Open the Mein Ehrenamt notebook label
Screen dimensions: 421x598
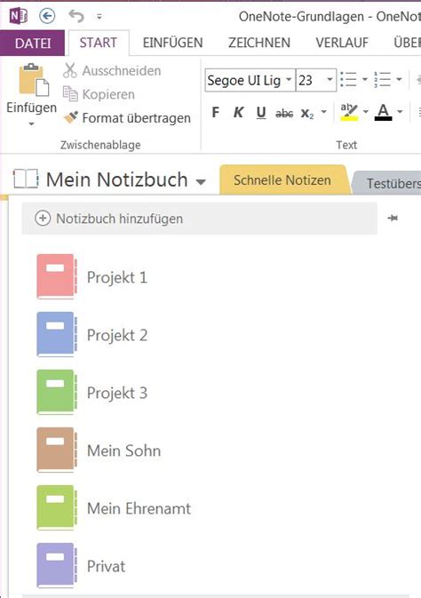coord(139,509)
